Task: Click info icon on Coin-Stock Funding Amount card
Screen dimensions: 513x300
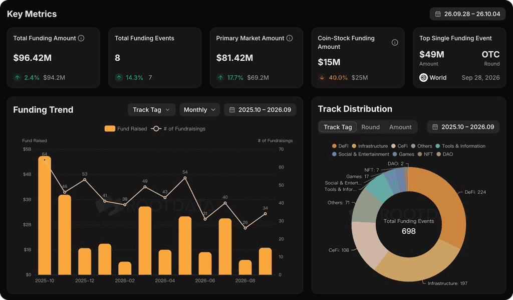Action: click(x=395, y=43)
